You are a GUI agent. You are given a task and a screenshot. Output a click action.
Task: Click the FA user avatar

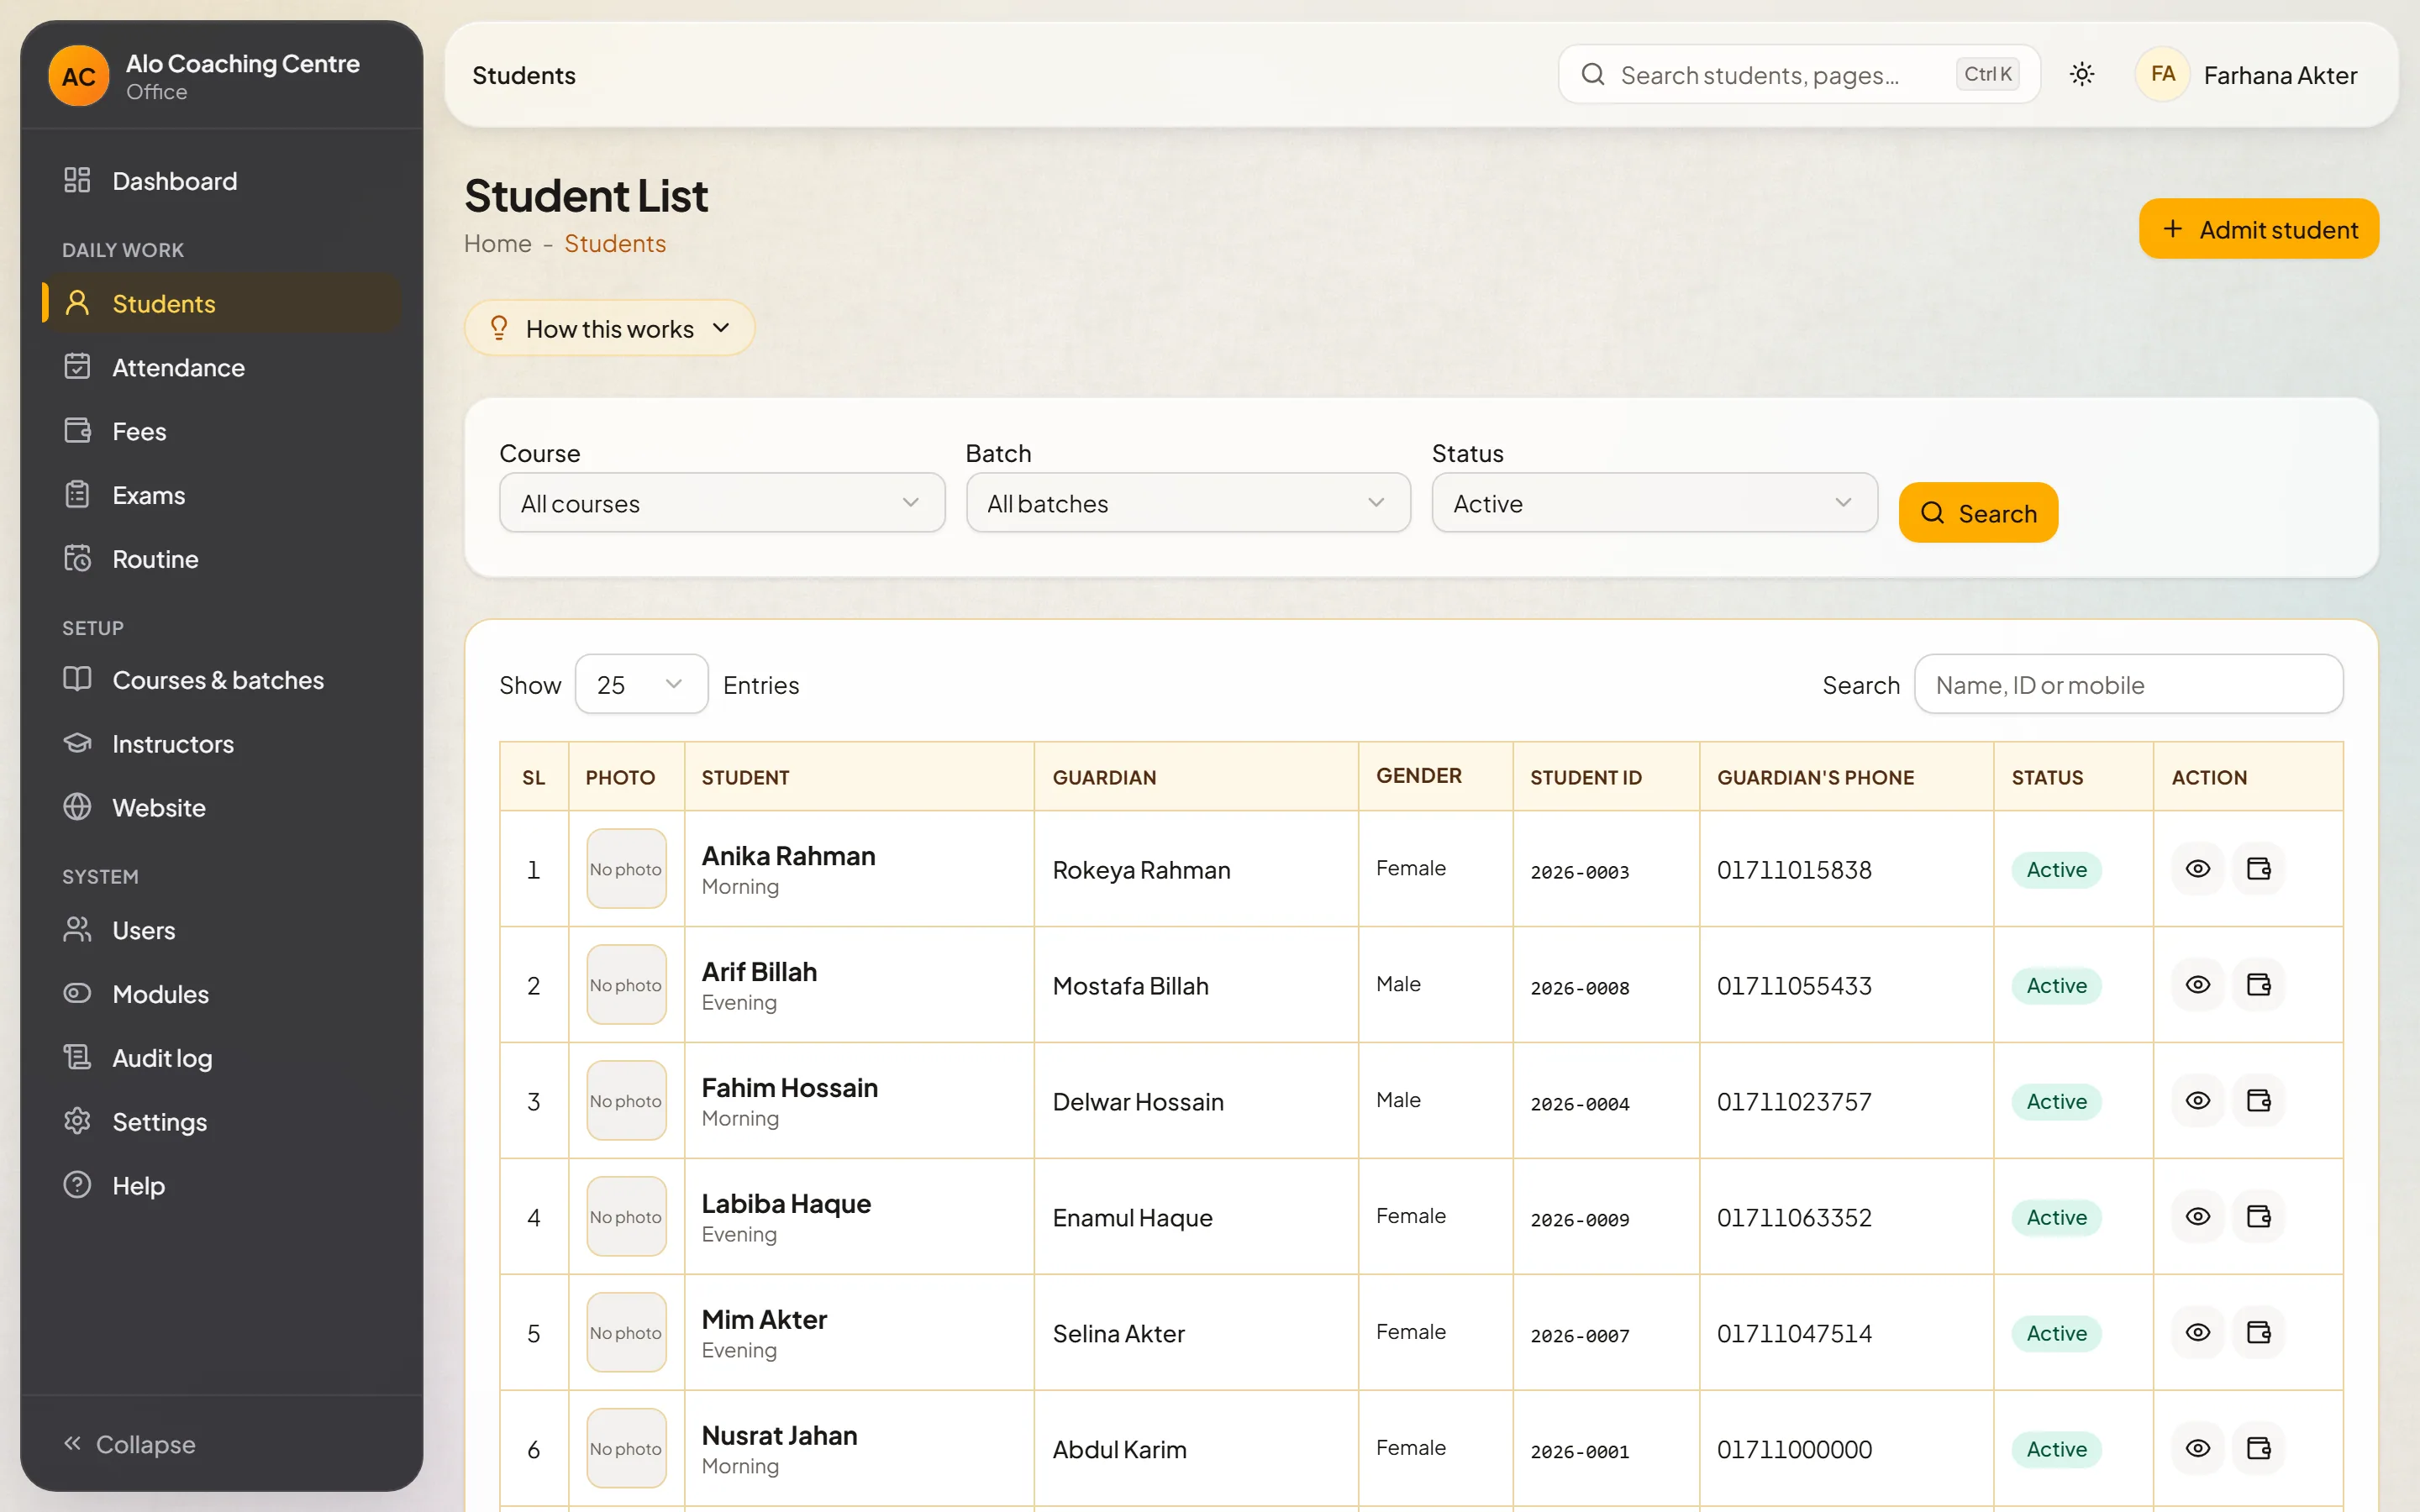2162,75
